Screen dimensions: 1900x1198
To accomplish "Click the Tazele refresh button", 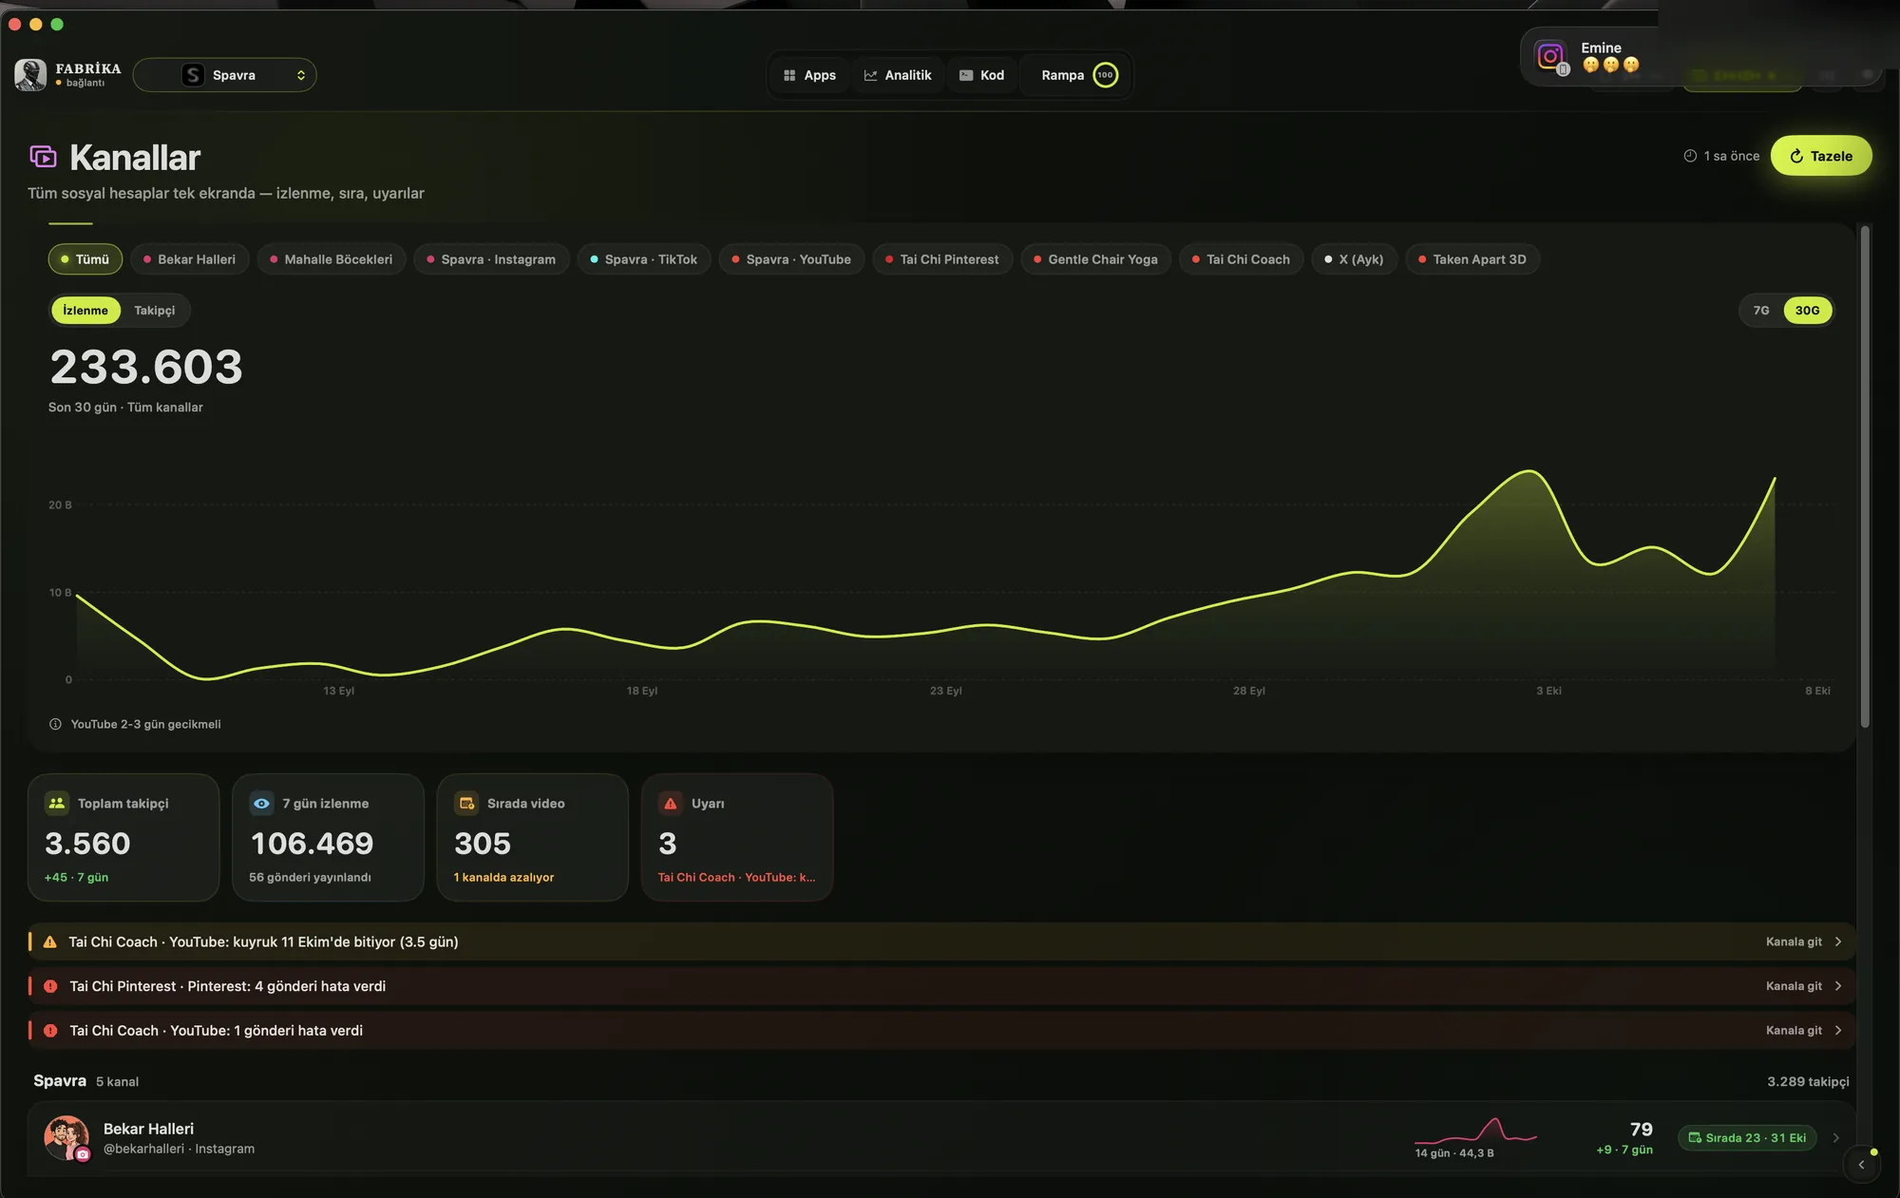I will pyautogui.click(x=1821, y=156).
